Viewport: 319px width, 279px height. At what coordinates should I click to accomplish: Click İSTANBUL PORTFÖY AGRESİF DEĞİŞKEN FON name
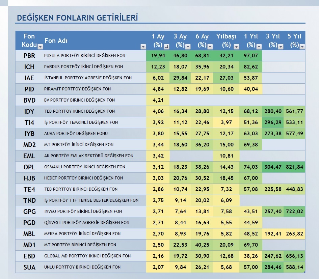click(88, 78)
